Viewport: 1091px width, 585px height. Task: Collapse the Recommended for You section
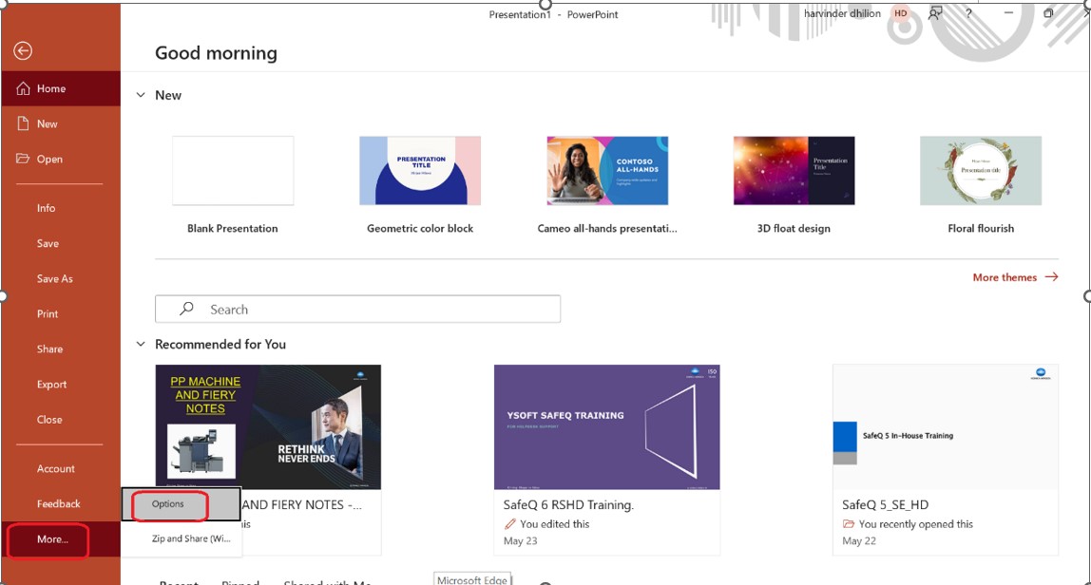coord(141,344)
